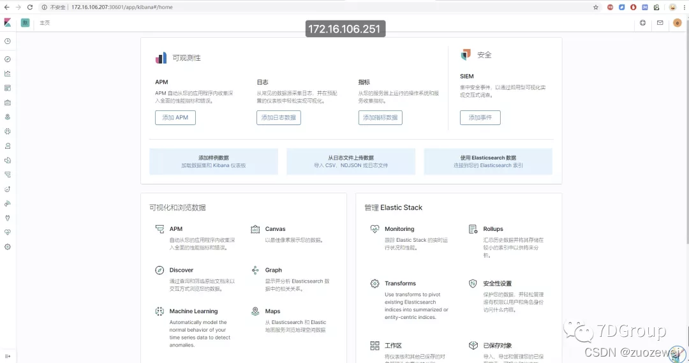Open the newsfeed mail icon
The width and height of the screenshot is (689, 363).
tap(660, 23)
